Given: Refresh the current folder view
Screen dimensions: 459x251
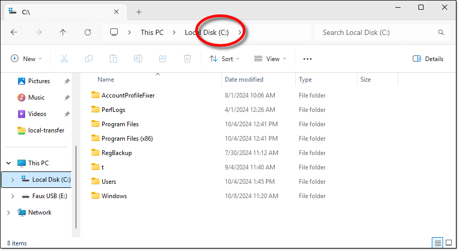Looking at the screenshot, I should [88, 32].
